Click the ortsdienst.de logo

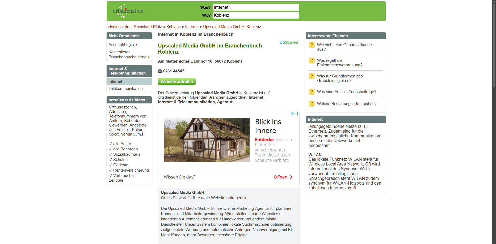tap(128, 11)
